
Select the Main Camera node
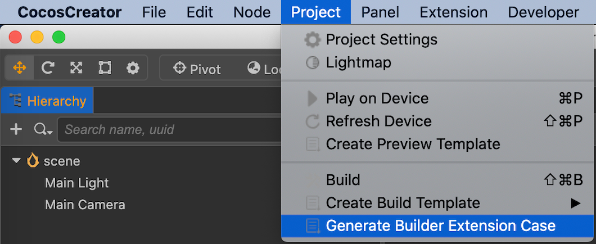(85, 205)
